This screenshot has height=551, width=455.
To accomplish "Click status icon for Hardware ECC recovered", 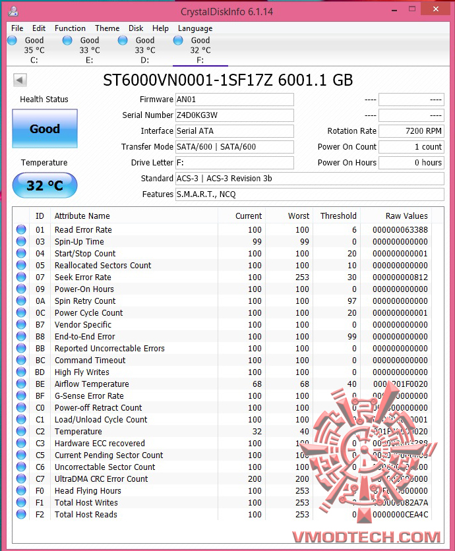I will click(x=21, y=443).
